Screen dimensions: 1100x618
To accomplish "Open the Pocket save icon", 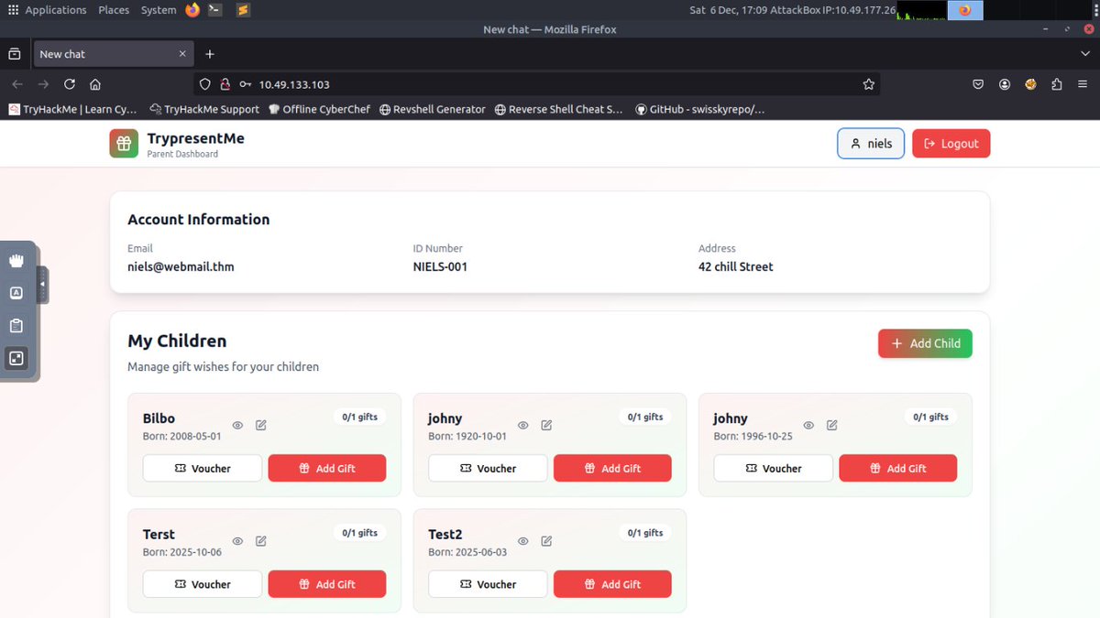I will click(x=978, y=84).
